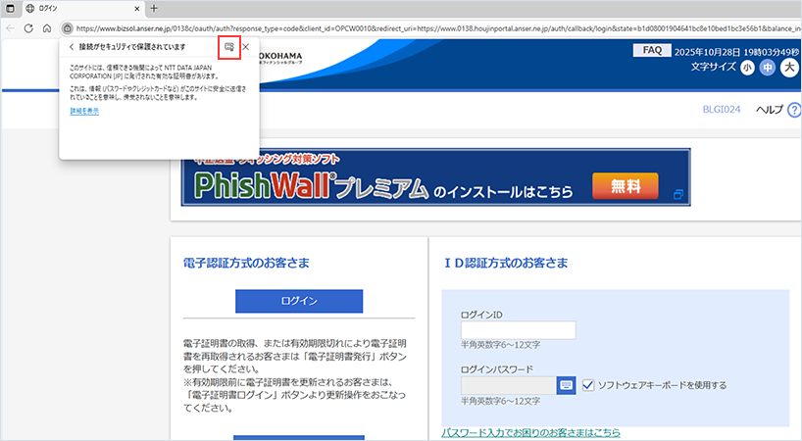Image resolution: width=802 pixels, height=441 pixels.
Task: Set font size to medium (中)
Action: tap(768, 68)
